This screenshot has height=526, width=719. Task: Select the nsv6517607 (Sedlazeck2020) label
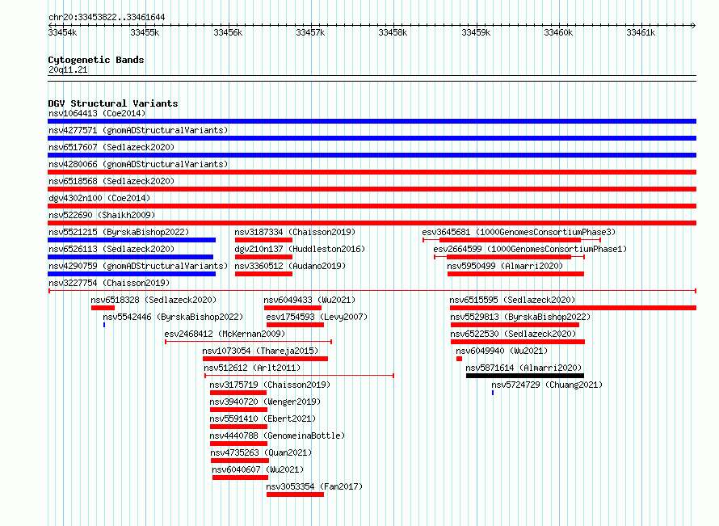tap(111, 147)
